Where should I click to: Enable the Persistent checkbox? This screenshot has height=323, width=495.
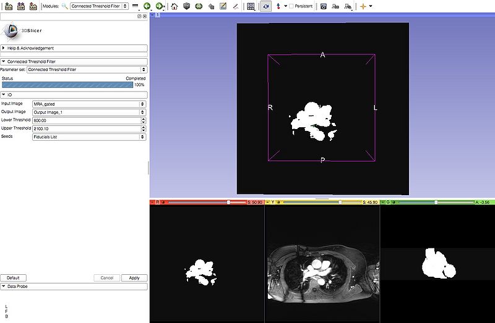pyautogui.click(x=291, y=6)
